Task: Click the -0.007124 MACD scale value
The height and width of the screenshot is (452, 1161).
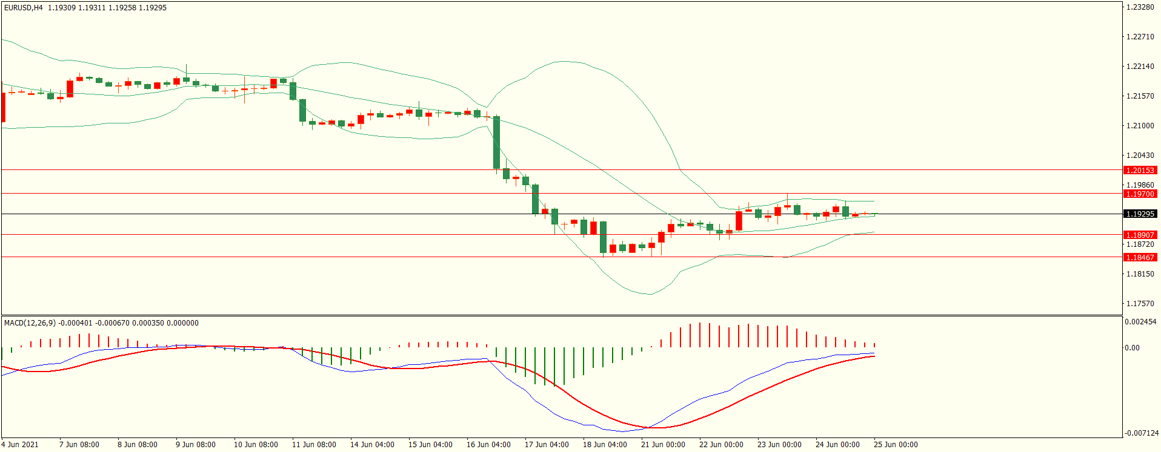Action: point(1142,433)
